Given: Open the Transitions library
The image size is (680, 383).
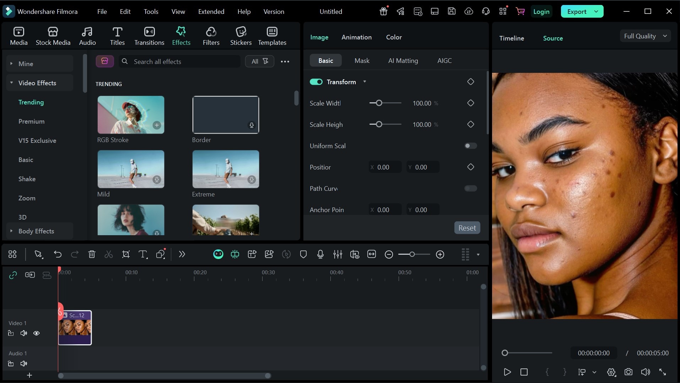Looking at the screenshot, I should [x=149, y=36].
